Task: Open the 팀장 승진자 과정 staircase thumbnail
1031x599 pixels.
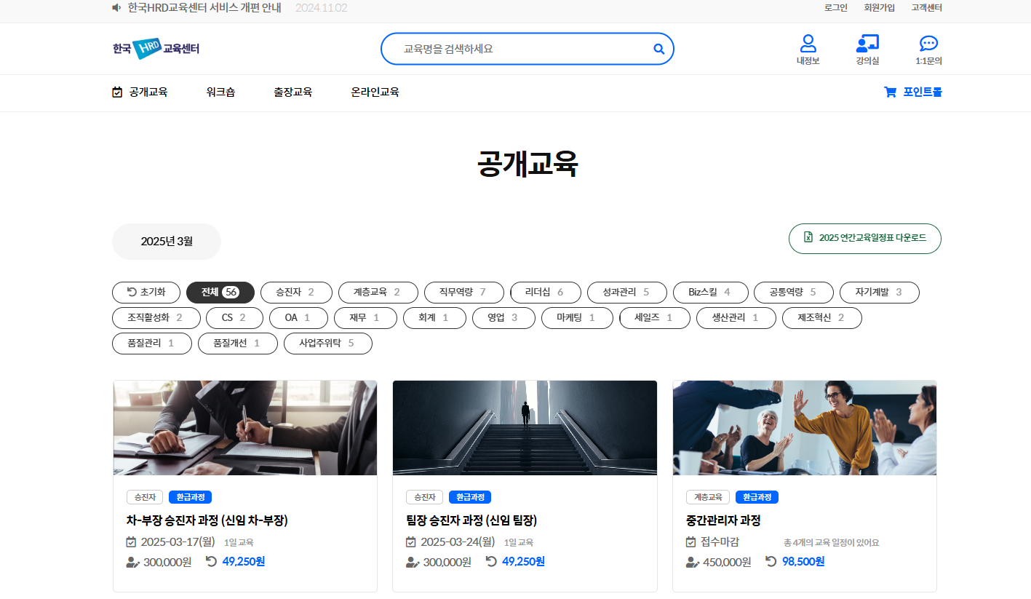Action: pos(525,428)
